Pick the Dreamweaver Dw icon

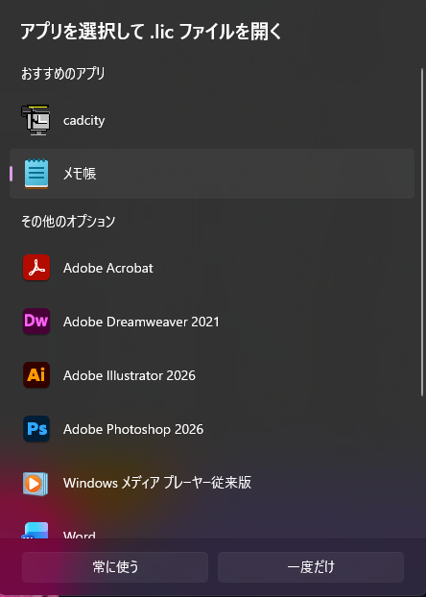(x=36, y=322)
